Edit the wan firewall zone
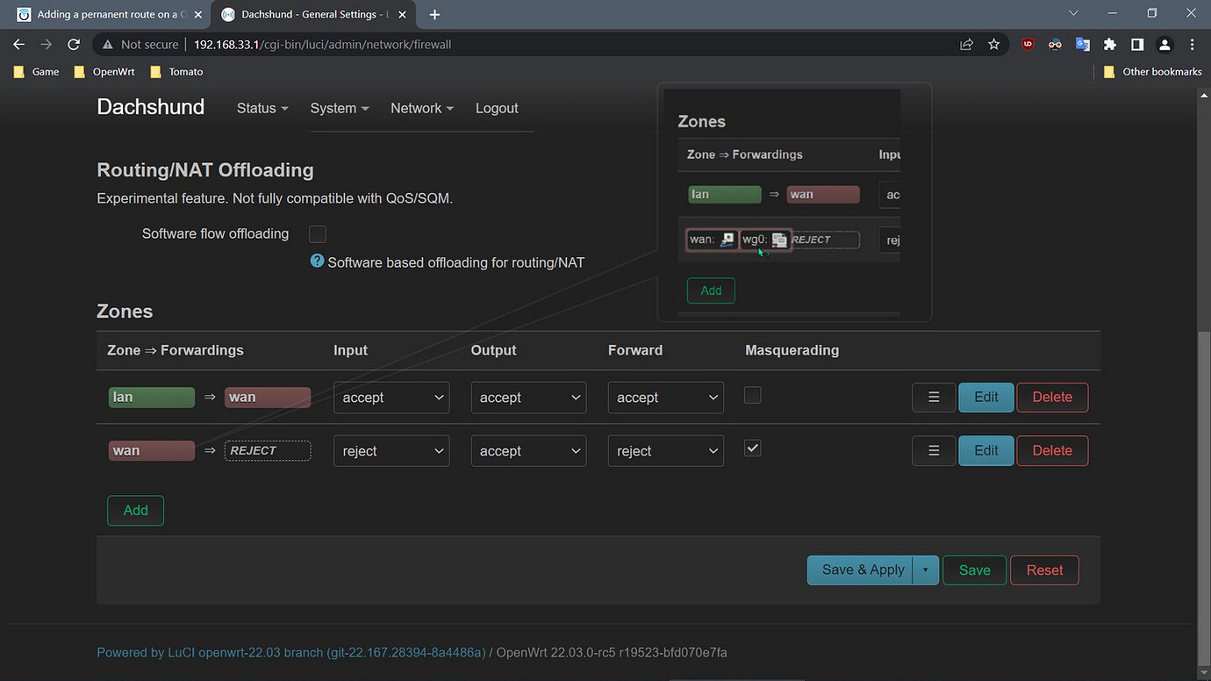Image resolution: width=1211 pixels, height=681 pixels. pos(985,450)
